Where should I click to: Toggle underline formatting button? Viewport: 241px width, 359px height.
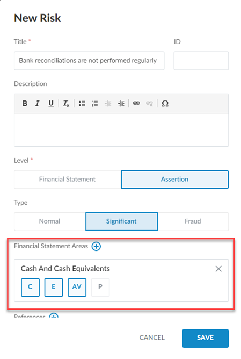[x=51, y=104]
